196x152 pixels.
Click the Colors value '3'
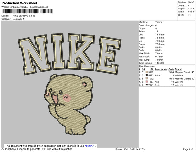[x=188, y=5]
